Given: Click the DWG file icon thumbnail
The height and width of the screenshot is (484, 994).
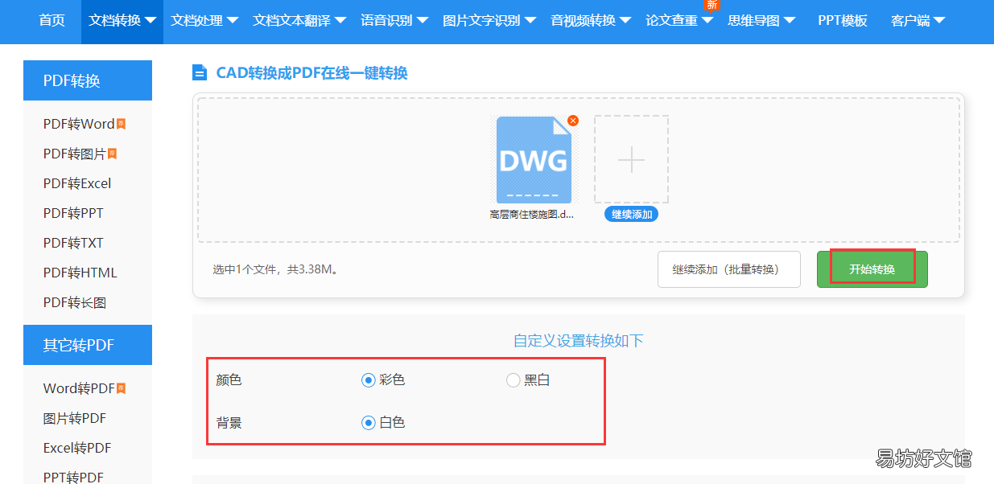Looking at the screenshot, I should (x=534, y=160).
